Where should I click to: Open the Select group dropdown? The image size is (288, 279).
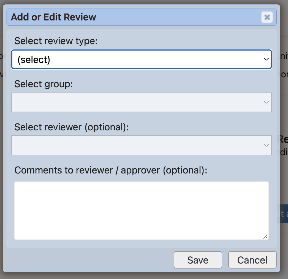coord(141,102)
